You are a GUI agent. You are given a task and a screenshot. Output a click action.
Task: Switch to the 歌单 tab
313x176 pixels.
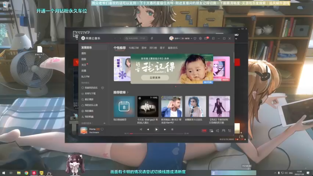144,48
